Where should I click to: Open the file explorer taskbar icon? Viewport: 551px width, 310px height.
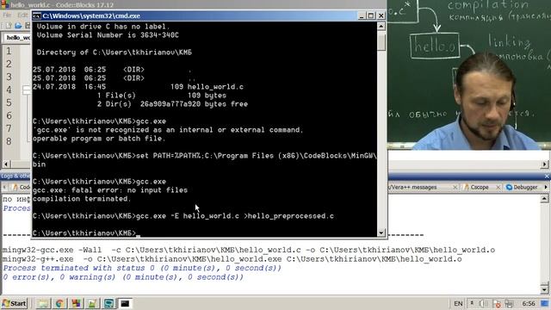click(x=43, y=303)
